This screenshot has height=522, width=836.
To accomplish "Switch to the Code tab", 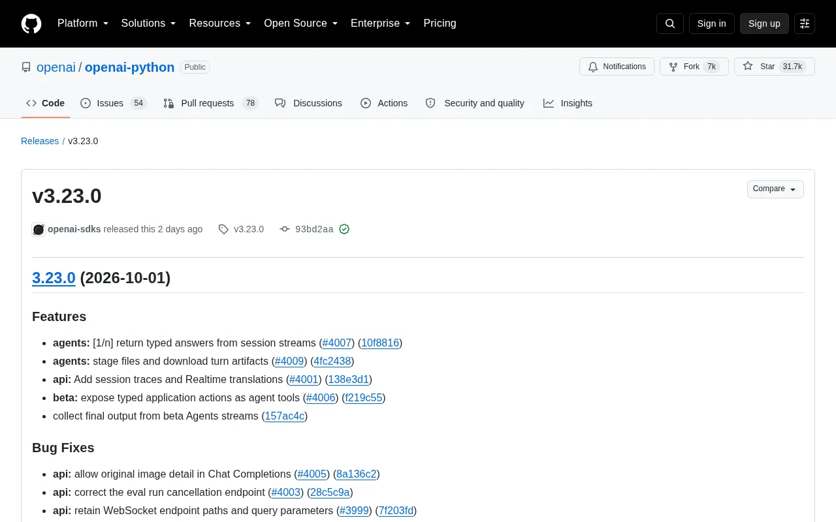I will [46, 103].
